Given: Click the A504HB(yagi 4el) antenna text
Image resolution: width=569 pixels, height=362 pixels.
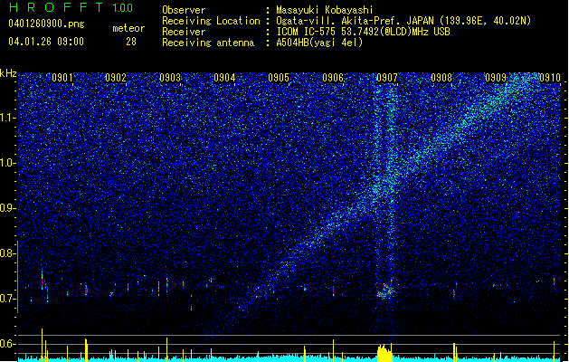Looking at the screenshot, I should pyautogui.click(x=319, y=43).
